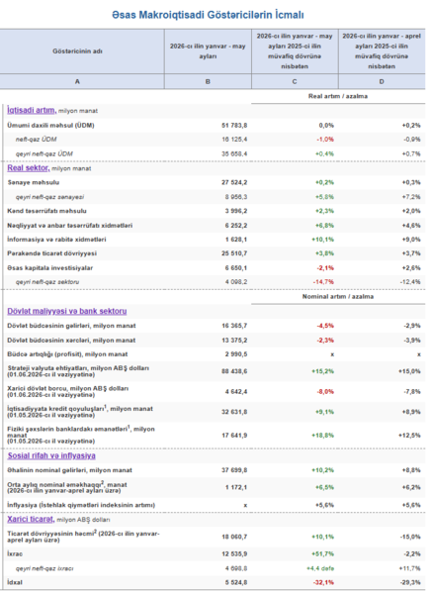This screenshot has width=431, height=594.
Task: Click the İnflyasiya row label
Action: pos(81,505)
